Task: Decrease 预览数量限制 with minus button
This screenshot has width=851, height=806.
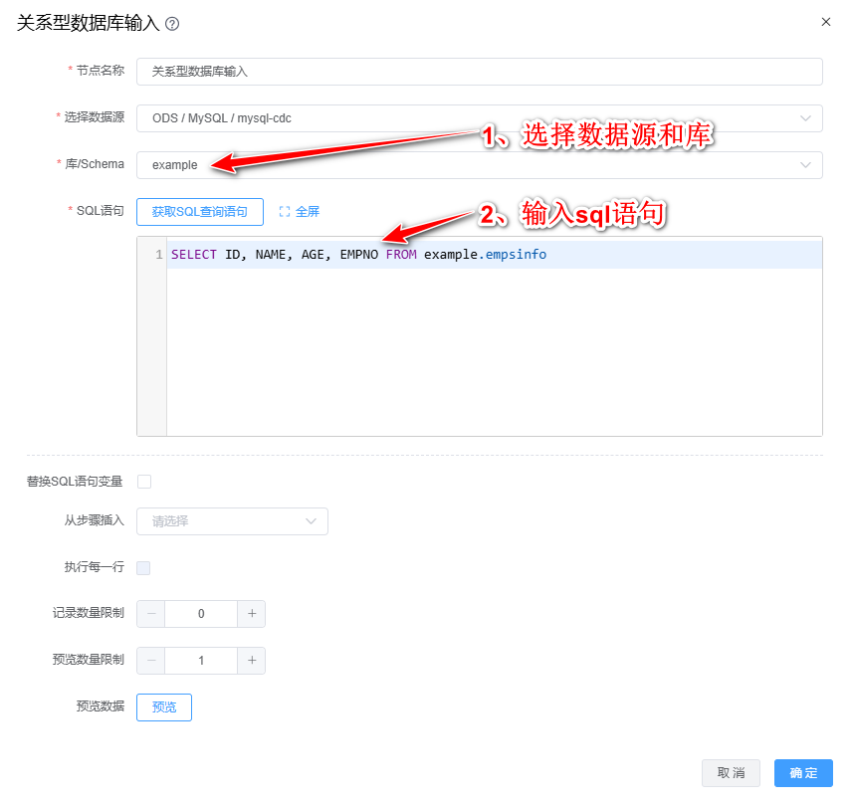Action: [151, 661]
